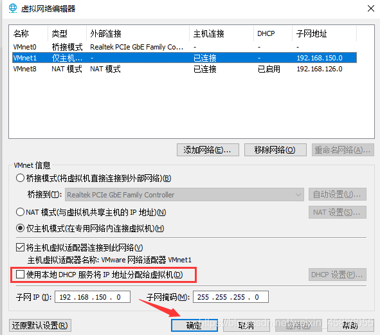Click the 桥接模式 type cell for VMnet0
This screenshot has width=380, height=335.
[67, 47]
